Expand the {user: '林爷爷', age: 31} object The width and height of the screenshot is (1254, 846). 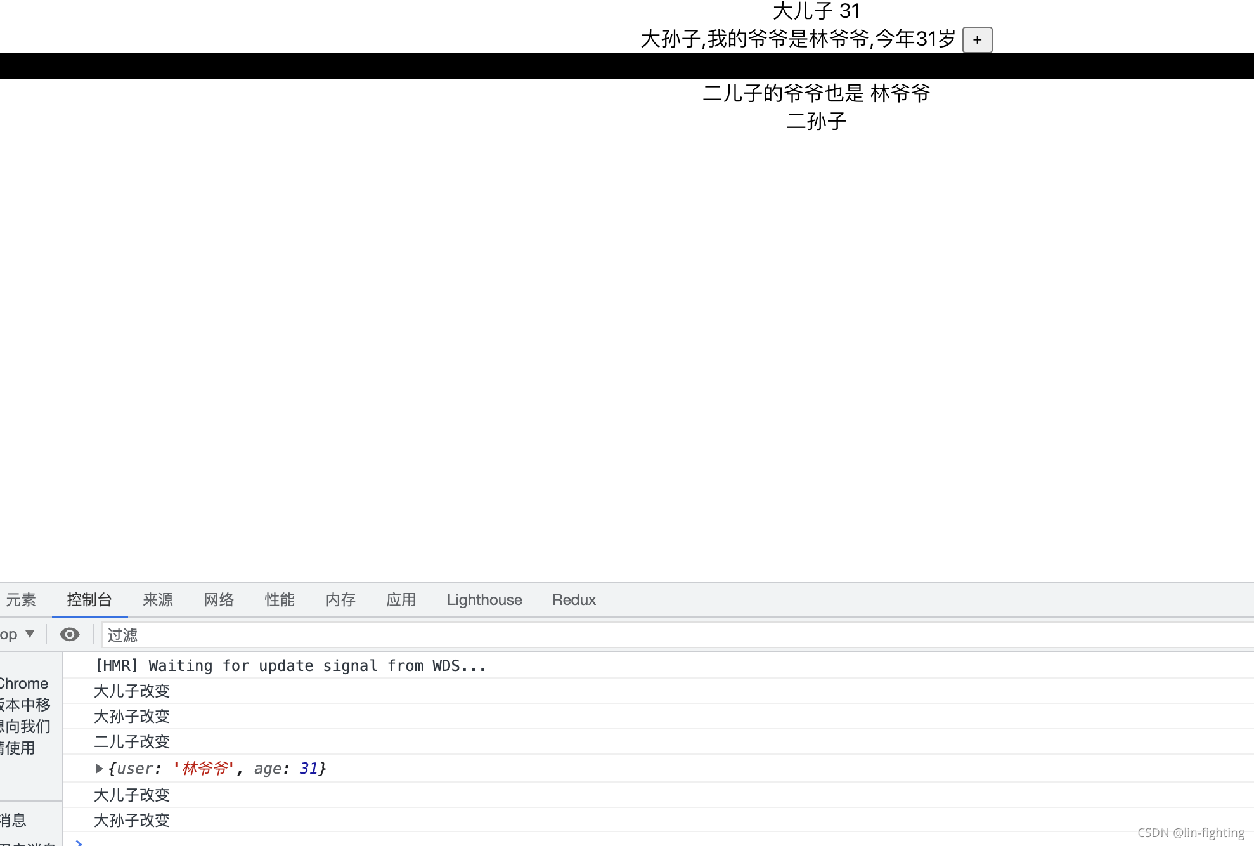(x=100, y=769)
